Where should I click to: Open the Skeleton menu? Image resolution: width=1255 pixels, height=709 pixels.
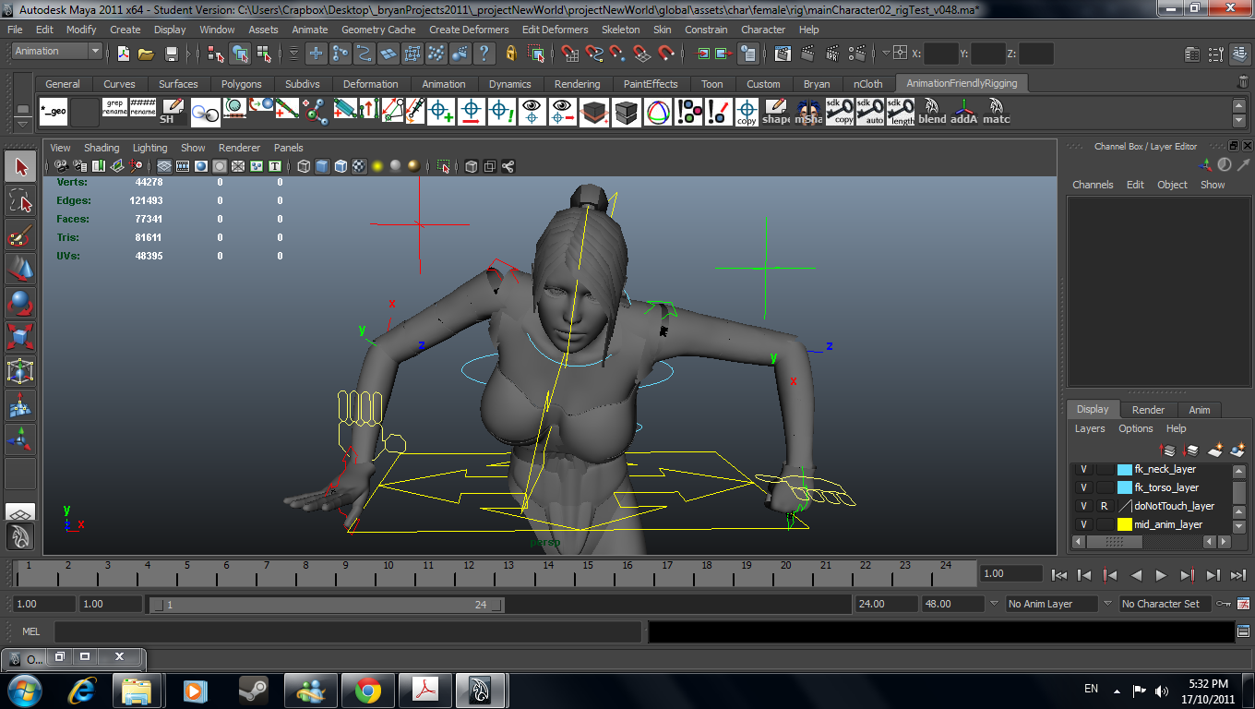[x=620, y=30]
